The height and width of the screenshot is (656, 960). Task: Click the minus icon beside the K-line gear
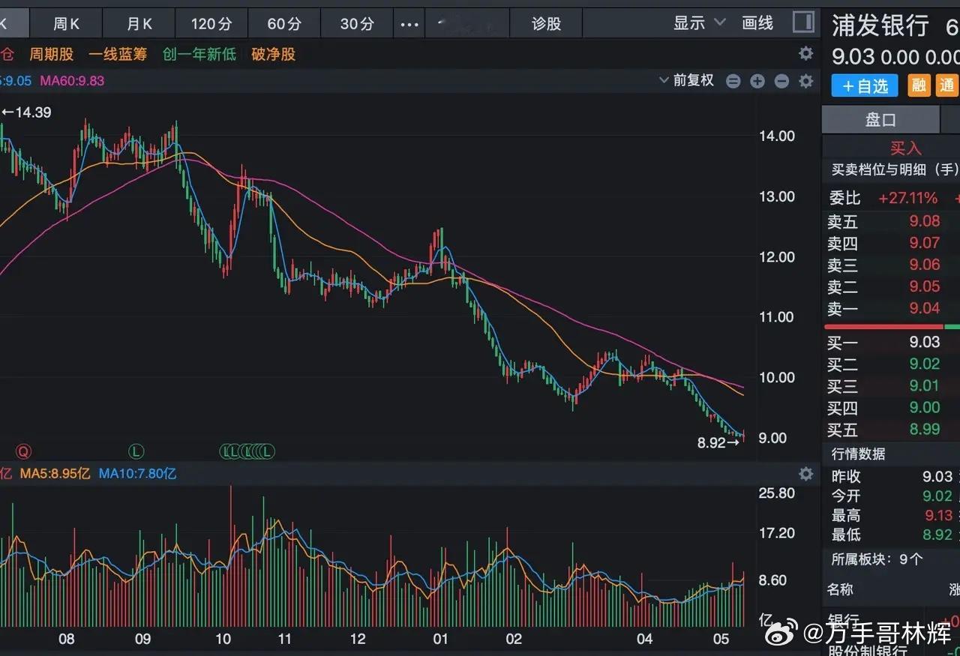click(781, 81)
